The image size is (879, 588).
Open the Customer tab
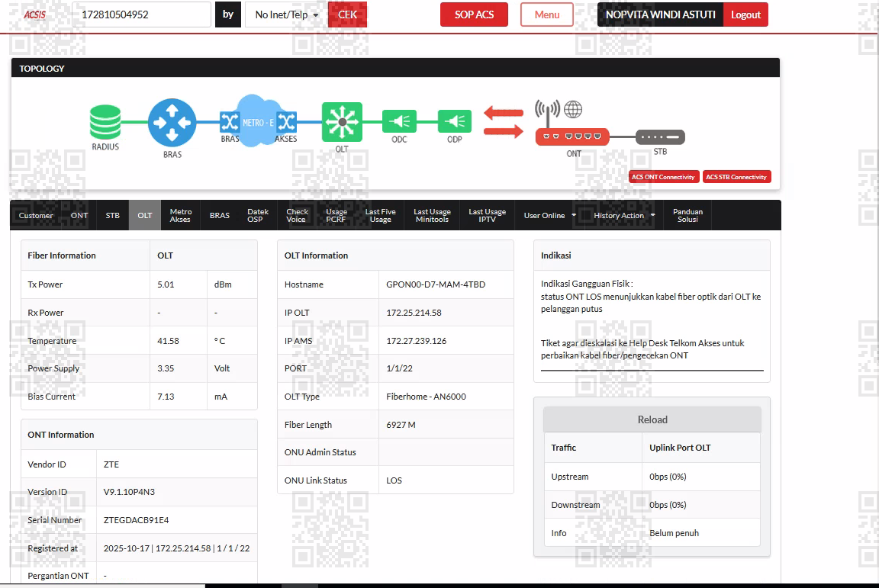[36, 215]
